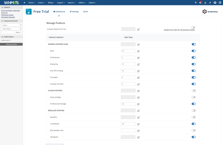This screenshot has height=145, width=223.
Task: Expand the Client Name field dropdown
Action: click(x=11, y=29)
